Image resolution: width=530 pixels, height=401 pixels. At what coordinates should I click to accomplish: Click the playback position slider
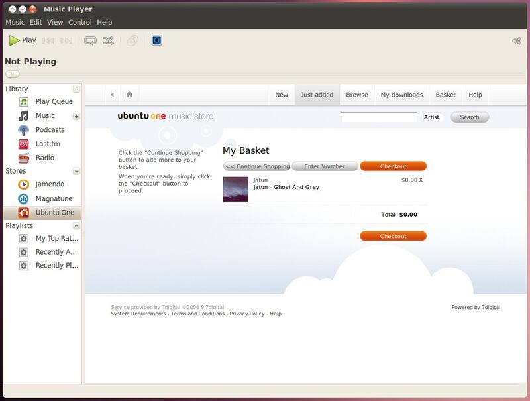[13, 74]
